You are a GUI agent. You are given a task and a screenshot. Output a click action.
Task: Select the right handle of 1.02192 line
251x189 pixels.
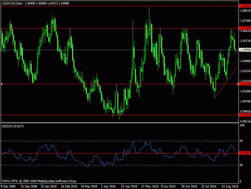[238, 84]
